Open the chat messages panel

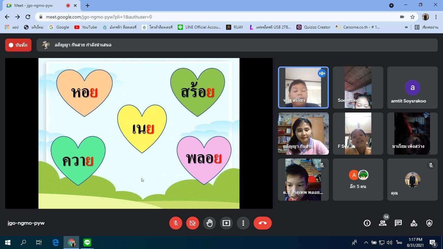398,223
